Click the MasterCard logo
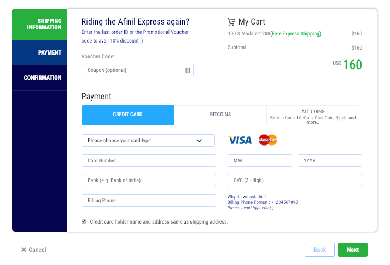The height and width of the screenshot is (265, 390). [x=268, y=140]
